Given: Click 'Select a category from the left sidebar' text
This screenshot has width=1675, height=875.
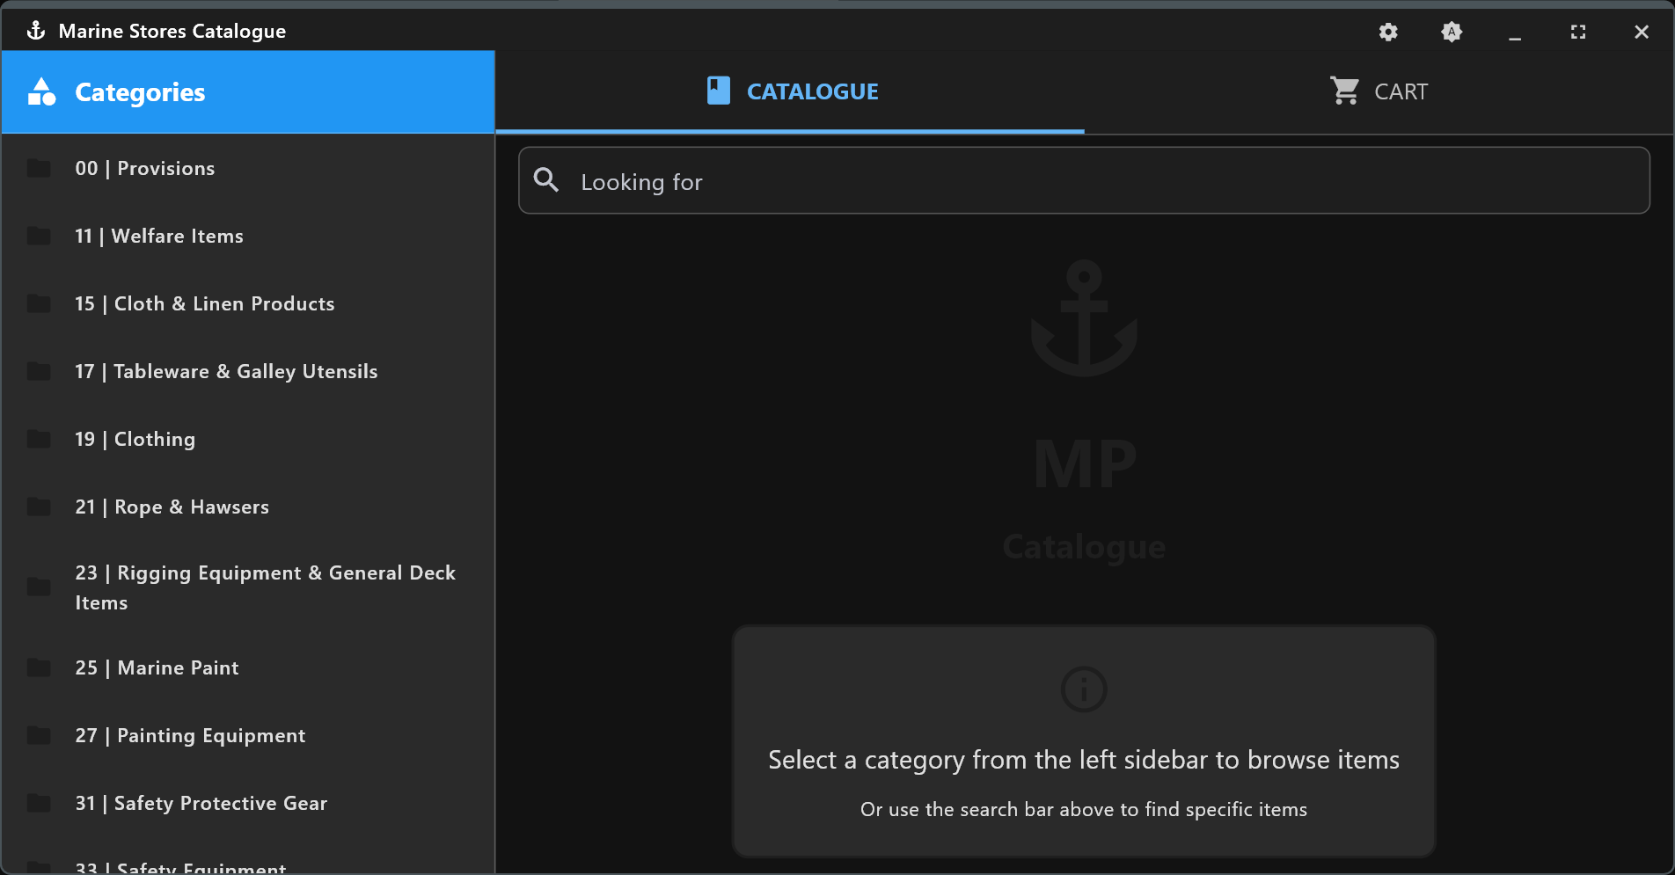Looking at the screenshot, I should click(x=1084, y=760).
